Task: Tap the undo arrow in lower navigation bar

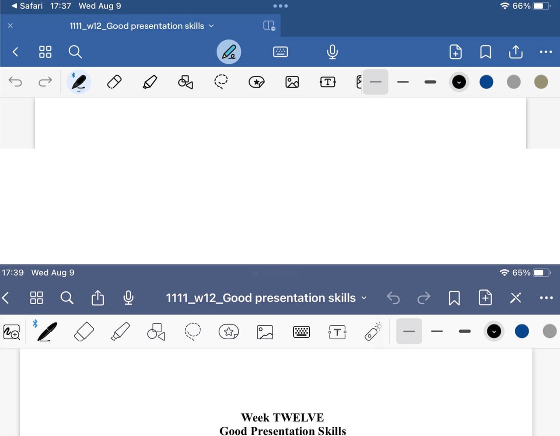Action: tap(393, 298)
